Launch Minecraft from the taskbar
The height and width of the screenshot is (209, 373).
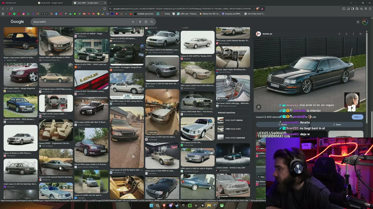pyautogui.click(x=190, y=206)
